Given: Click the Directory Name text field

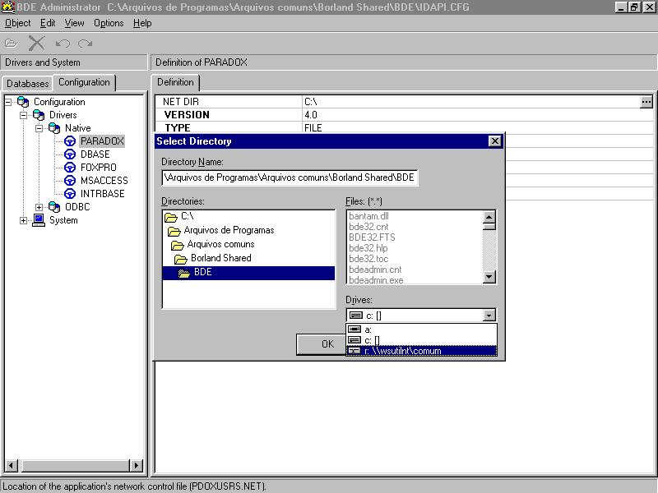Looking at the screenshot, I should [x=290, y=177].
